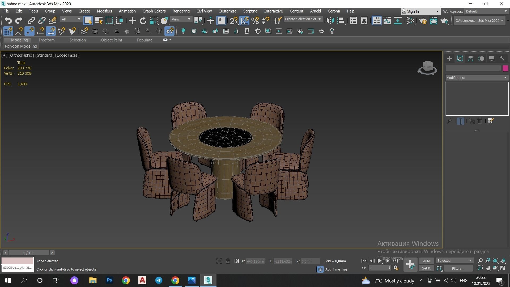This screenshot has height=287, width=510.
Task: Open Select by Name list icon
Action: click(x=99, y=20)
